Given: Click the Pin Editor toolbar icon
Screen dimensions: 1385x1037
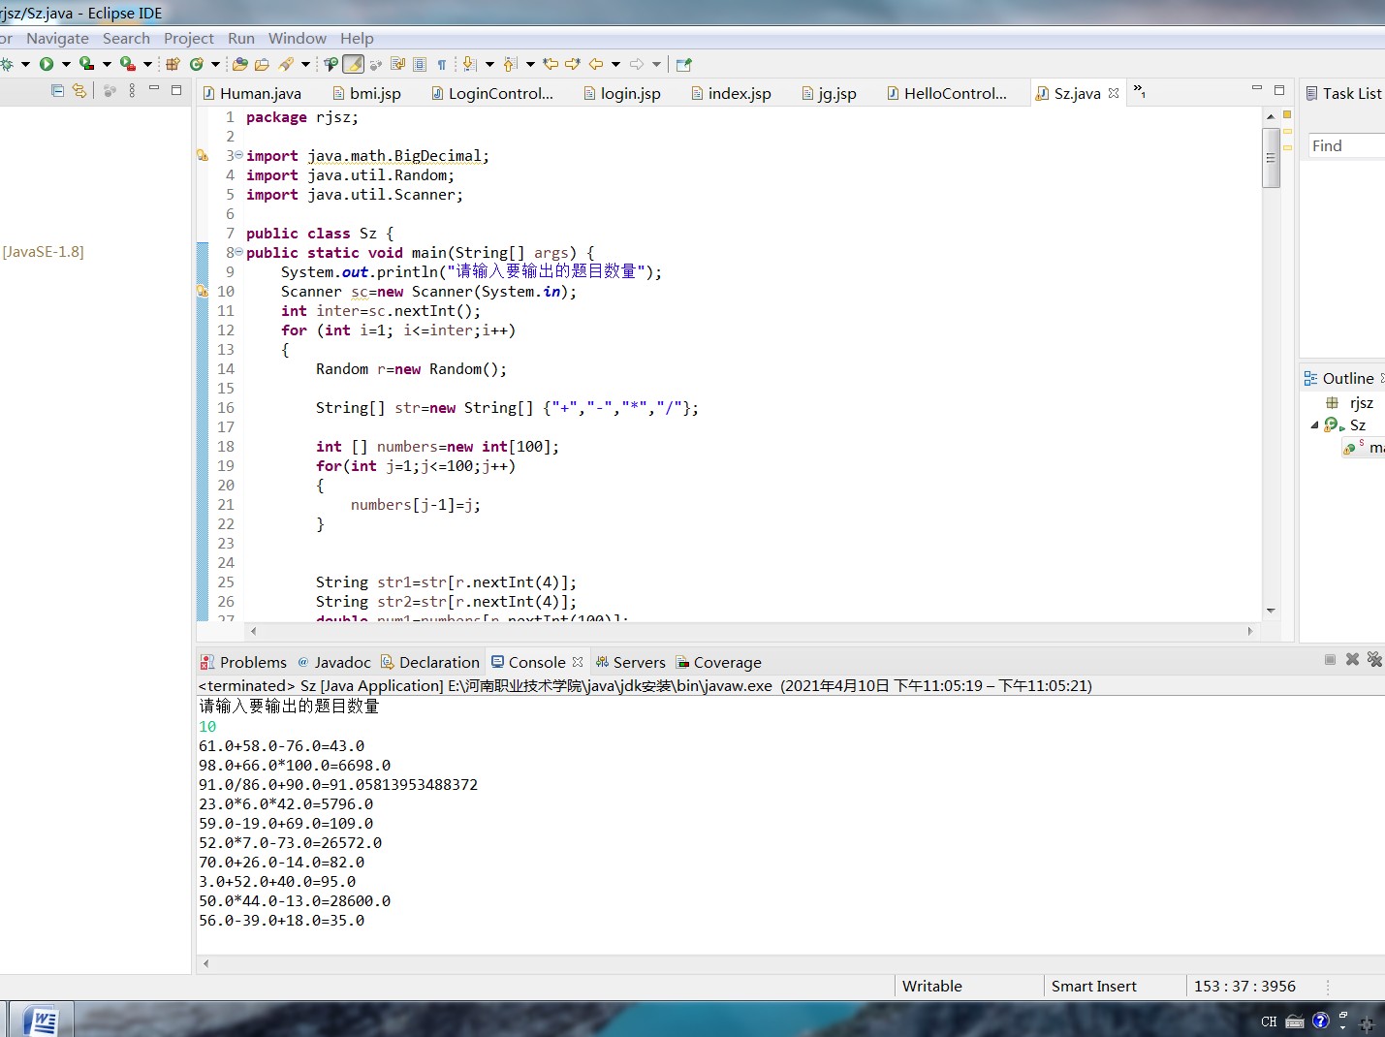Looking at the screenshot, I should tap(684, 65).
